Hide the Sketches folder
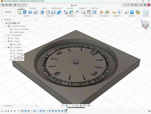 9,47
